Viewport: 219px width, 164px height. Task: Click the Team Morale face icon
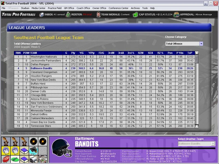pyautogui.click(x=98, y=14)
